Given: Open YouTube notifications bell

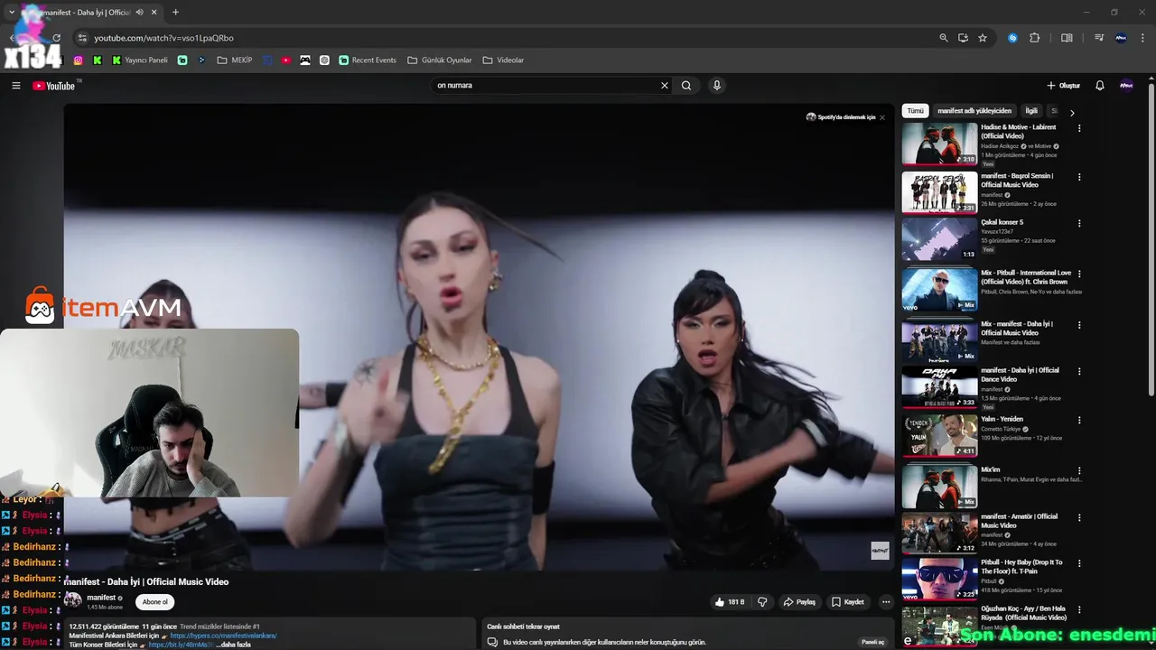Looking at the screenshot, I should point(1099,86).
